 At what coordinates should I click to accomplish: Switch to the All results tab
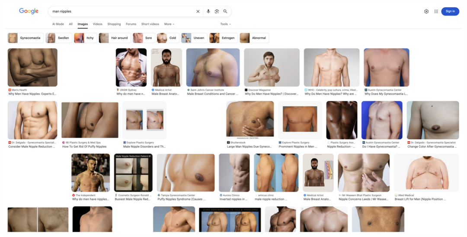(x=70, y=24)
